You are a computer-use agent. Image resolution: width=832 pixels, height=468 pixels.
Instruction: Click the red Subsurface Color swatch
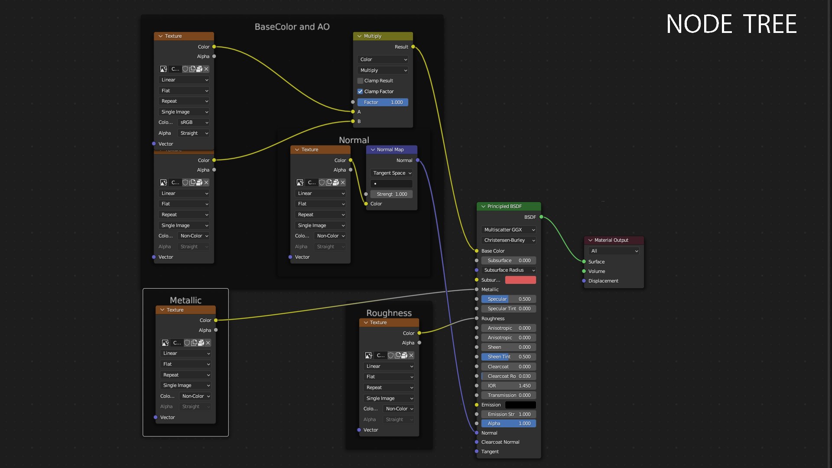click(x=520, y=280)
